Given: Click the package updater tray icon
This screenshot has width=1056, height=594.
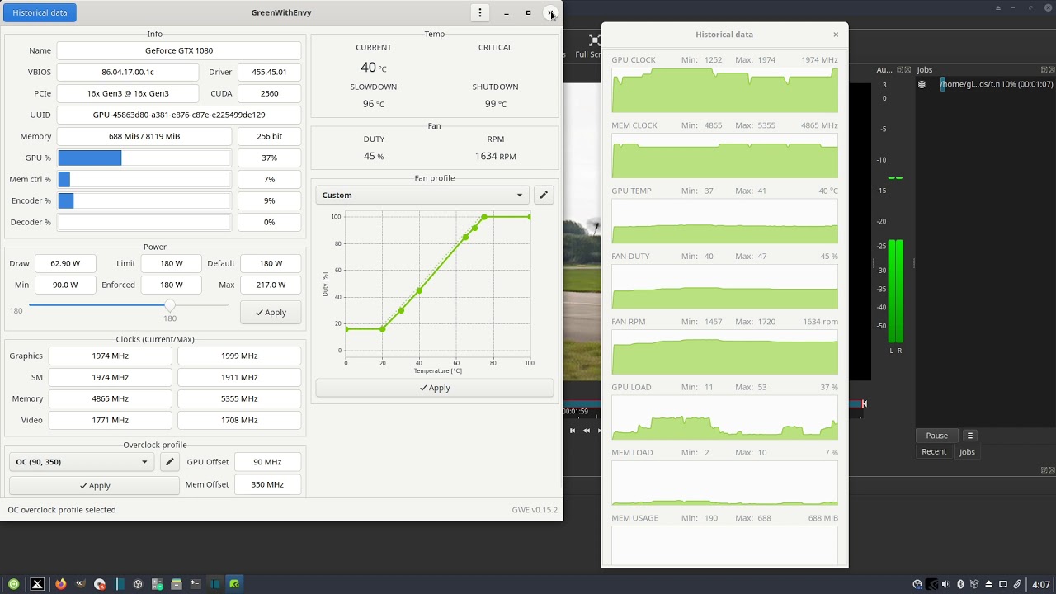Looking at the screenshot, I should point(974,584).
